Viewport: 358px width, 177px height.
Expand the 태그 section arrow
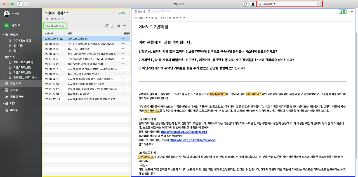click(3, 103)
